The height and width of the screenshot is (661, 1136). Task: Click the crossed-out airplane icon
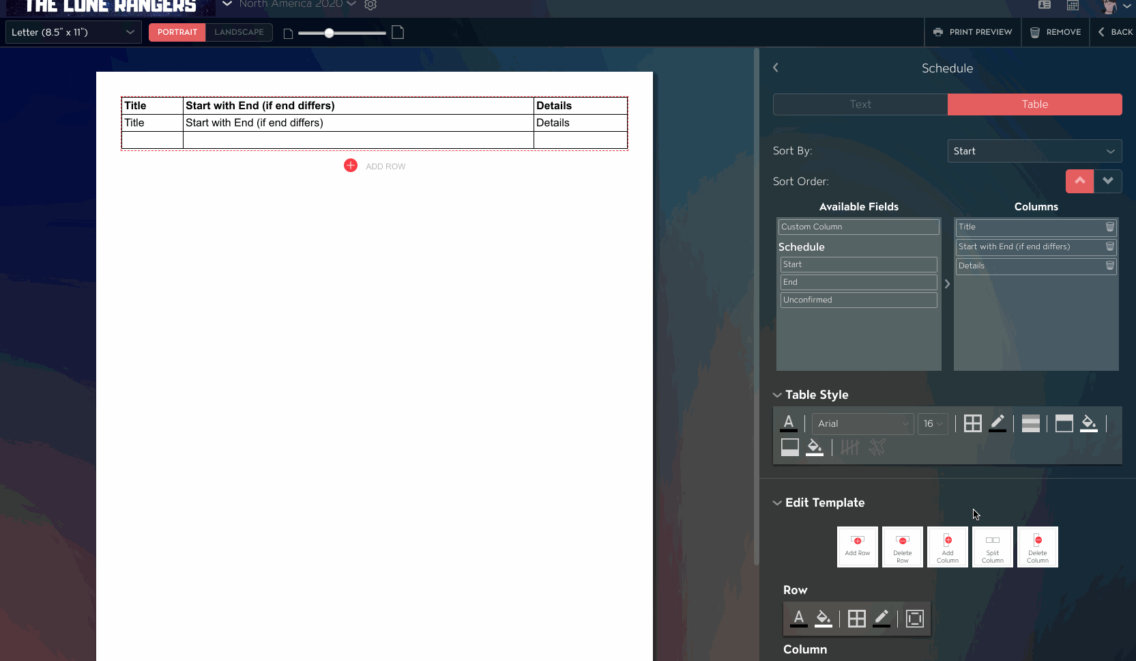click(877, 447)
